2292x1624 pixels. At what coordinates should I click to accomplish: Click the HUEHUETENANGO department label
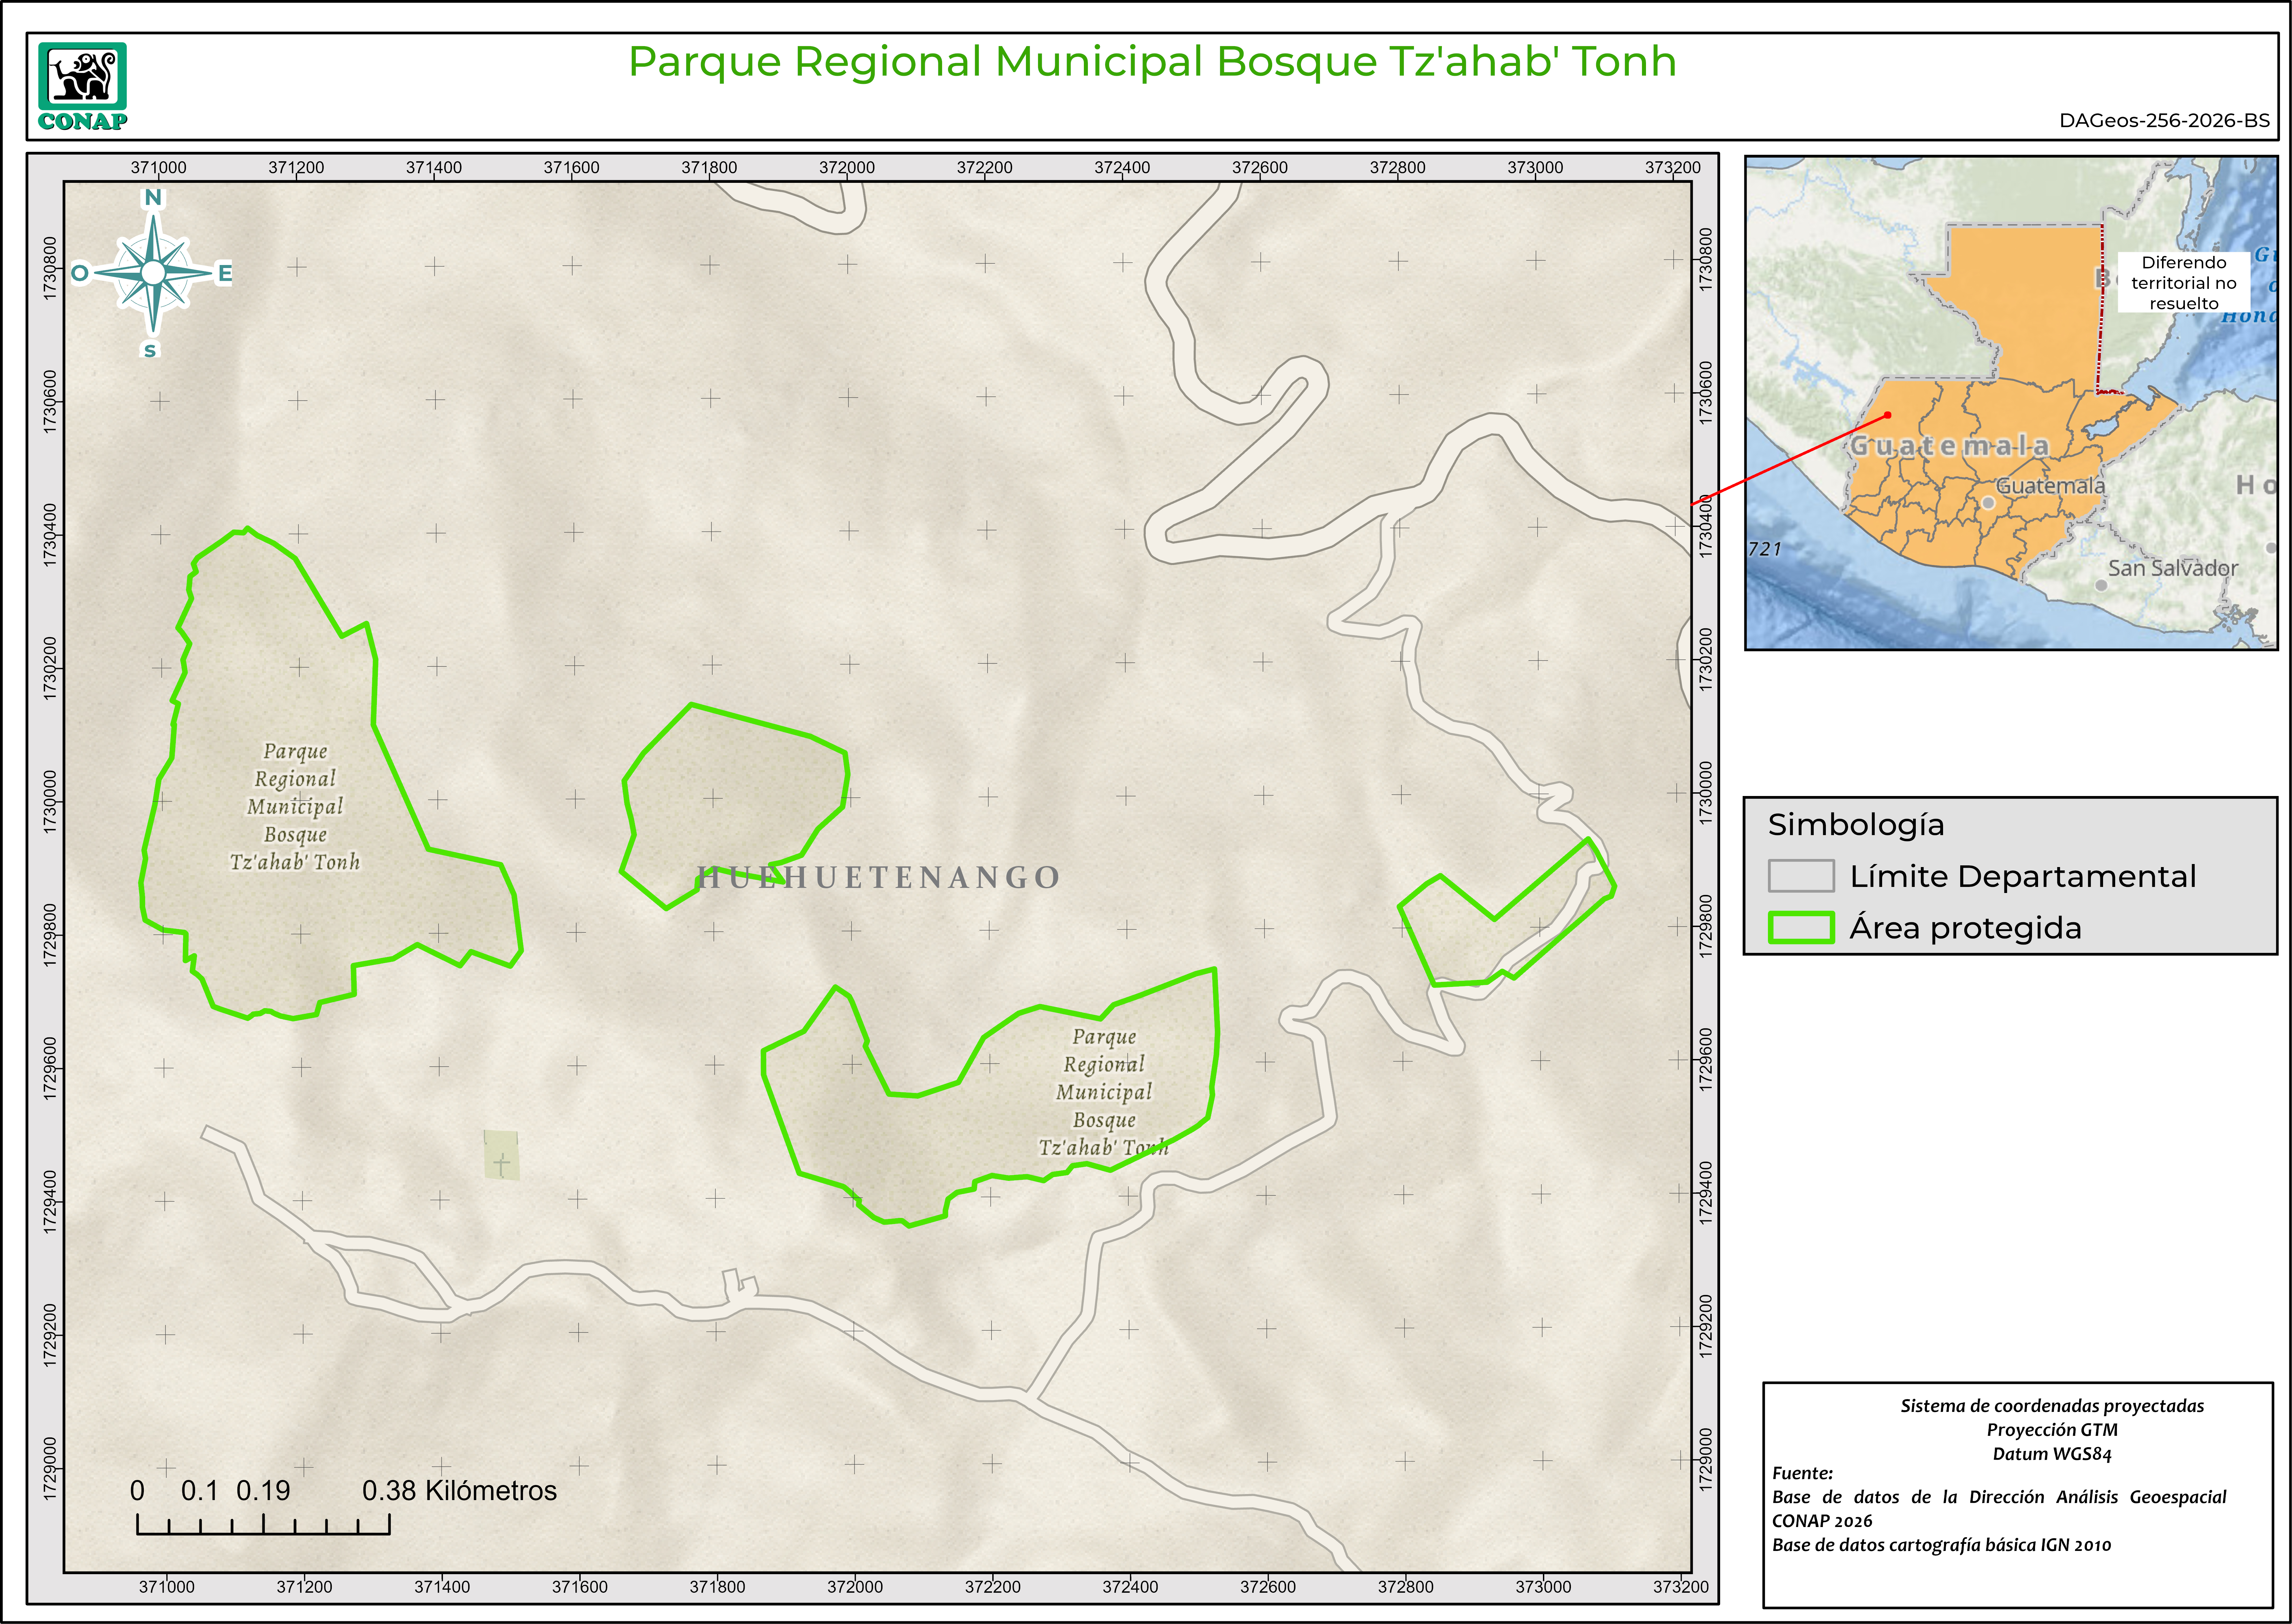[x=878, y=877]
